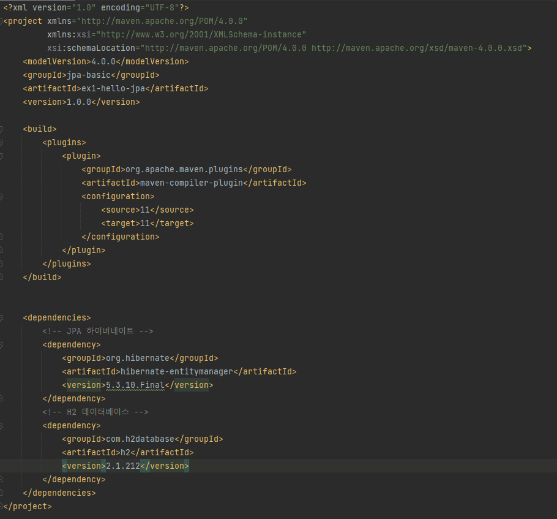Viewport: 557px width, 519px height.
Task: Click the 2.1.212 version value
Action: click(x=123, y=466)
